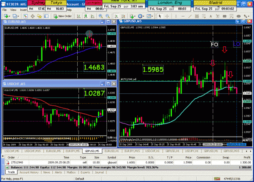254x182 pixels.
Task: Select the Arrows drawing tool
Action: coord(245,16)
